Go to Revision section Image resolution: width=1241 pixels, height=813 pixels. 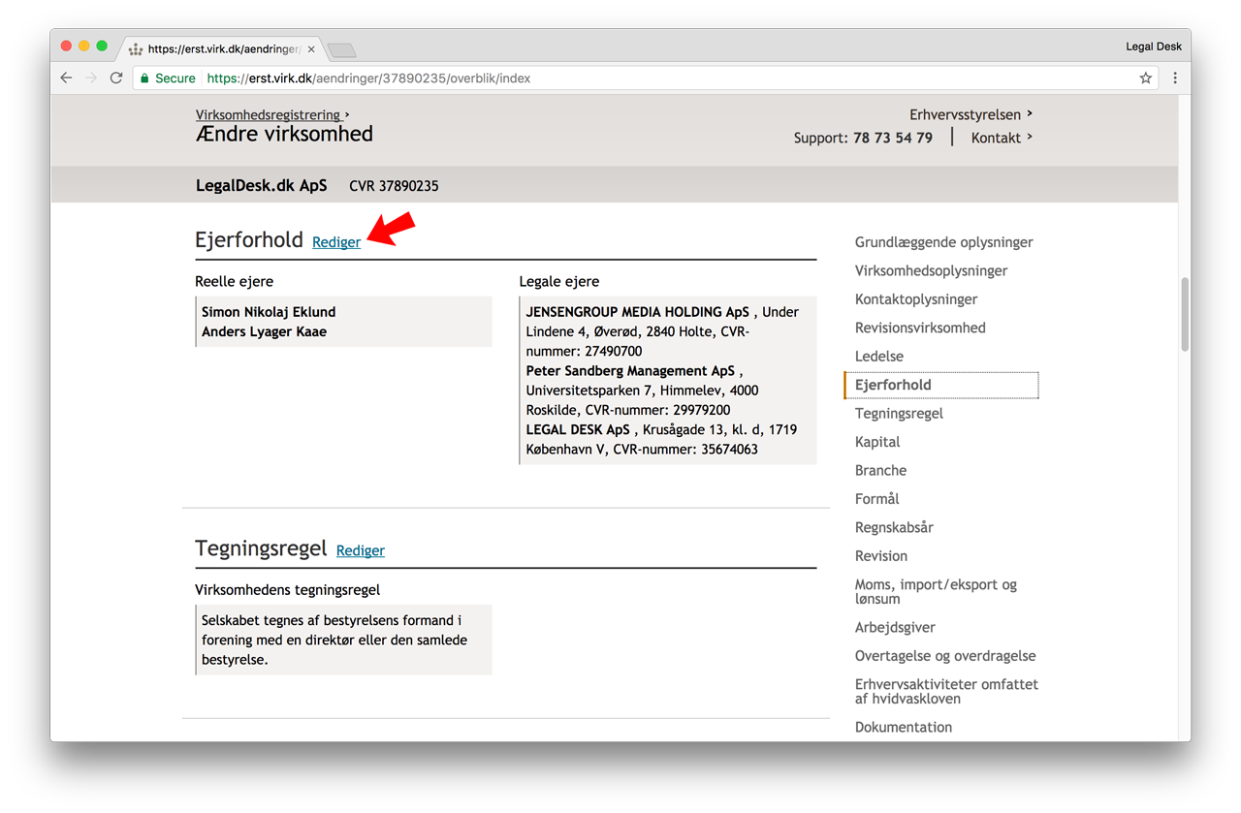click(881, 556)
